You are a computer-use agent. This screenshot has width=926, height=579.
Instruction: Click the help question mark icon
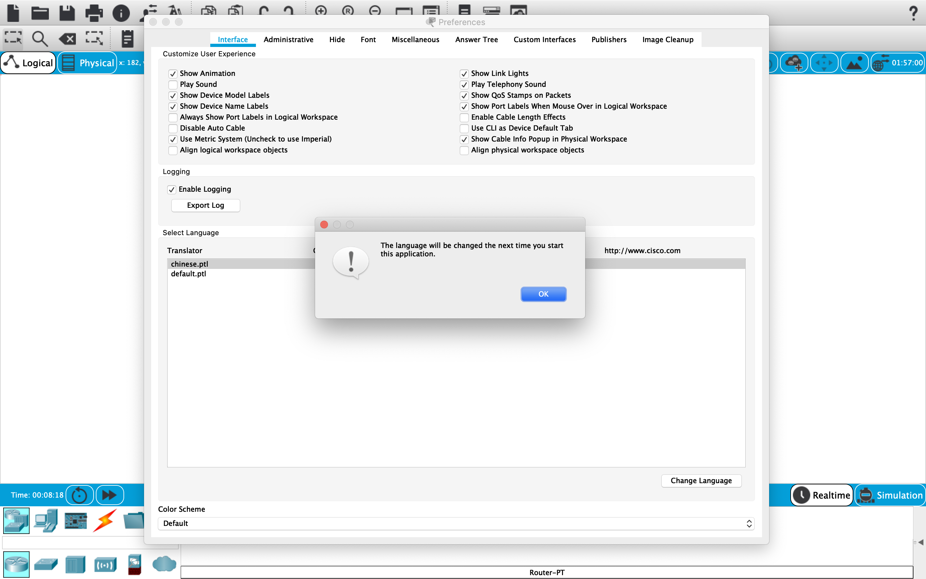[x=913, y=14]
